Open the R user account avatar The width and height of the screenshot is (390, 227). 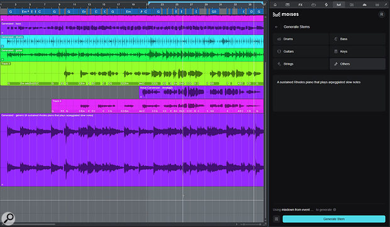(382, 14)
